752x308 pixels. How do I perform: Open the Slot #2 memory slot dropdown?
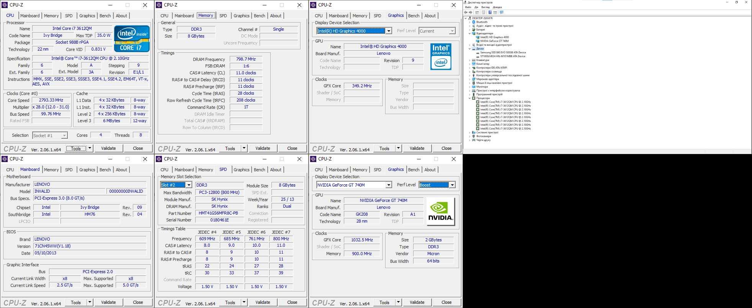click(x=188, y=185)
